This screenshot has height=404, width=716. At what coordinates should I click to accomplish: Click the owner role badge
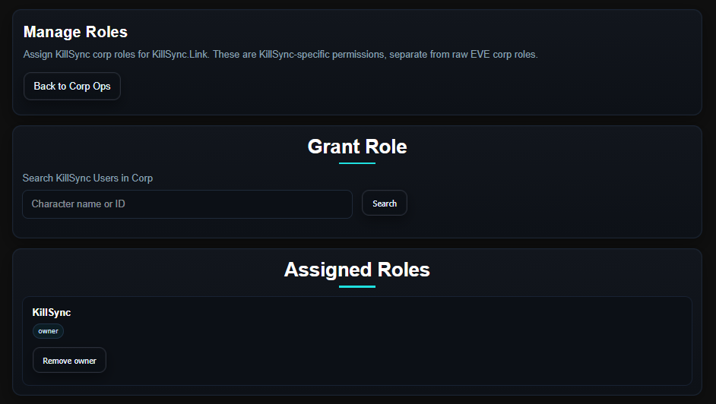[48, 331]
